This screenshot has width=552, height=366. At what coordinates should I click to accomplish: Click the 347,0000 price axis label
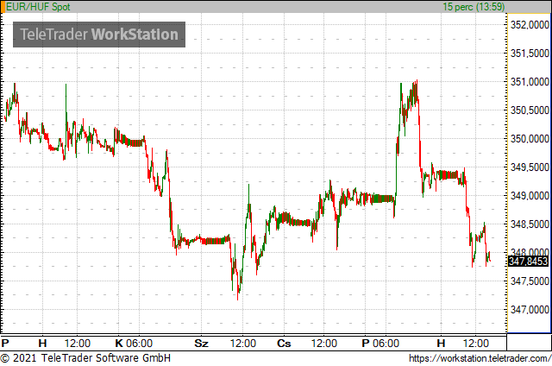(x=530, y=310)
